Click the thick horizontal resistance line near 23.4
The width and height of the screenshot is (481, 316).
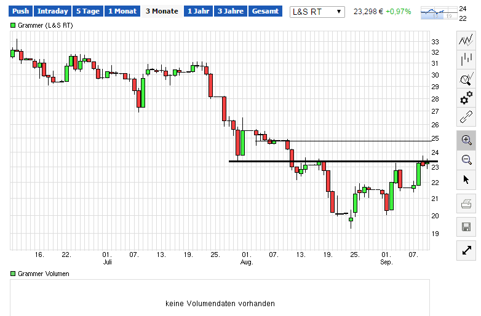(x=333, y=161)
